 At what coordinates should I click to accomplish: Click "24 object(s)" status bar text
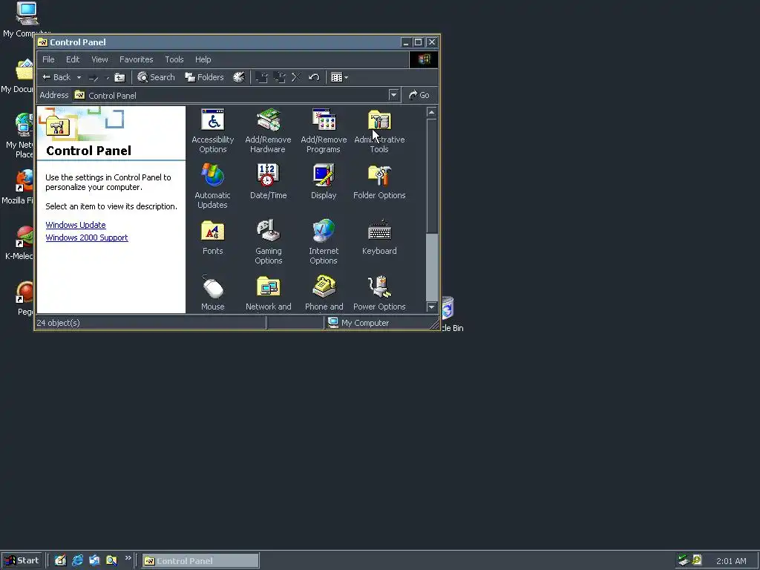pos(58,323)
